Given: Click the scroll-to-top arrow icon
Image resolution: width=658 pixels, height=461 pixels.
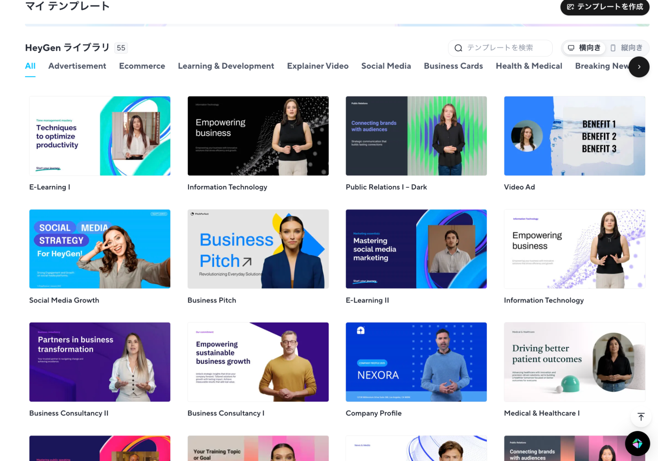Looking at the screenshot, I should pyautogui.click(x=641, y=417).
